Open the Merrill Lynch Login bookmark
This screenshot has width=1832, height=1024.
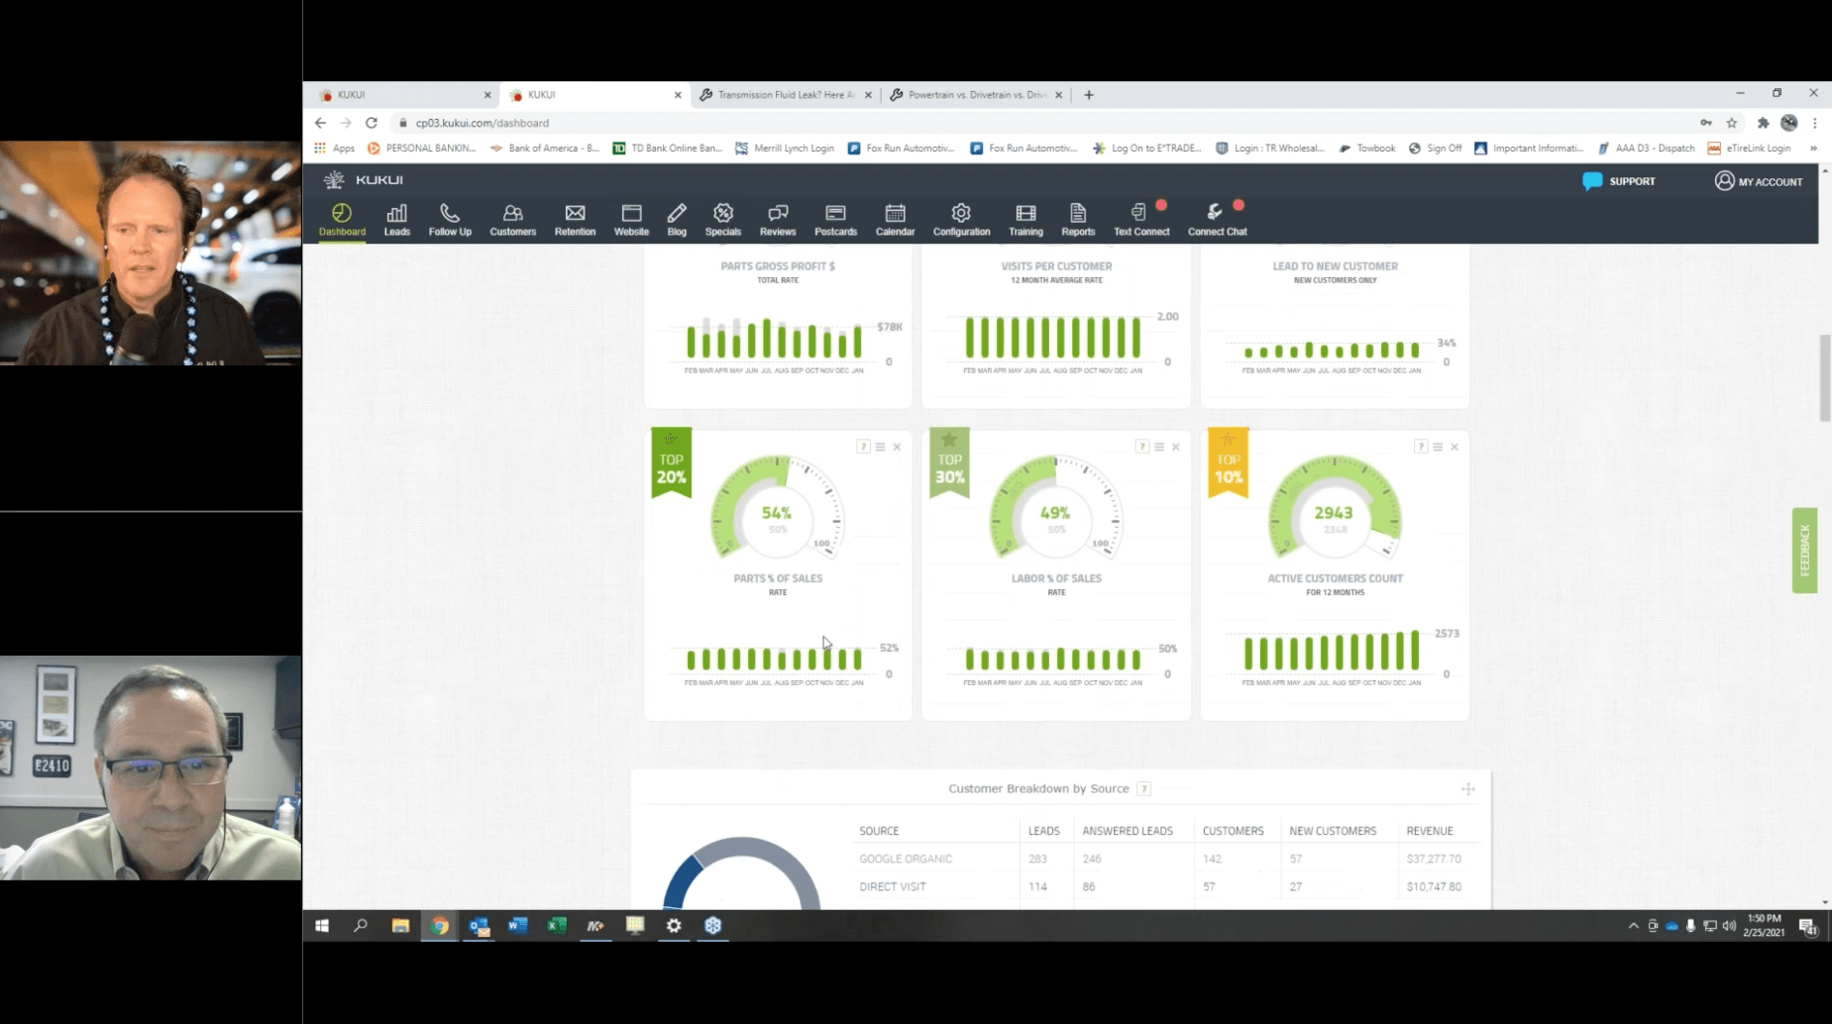[785, 148]
